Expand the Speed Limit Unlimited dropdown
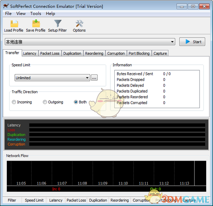Viewport: 213px width, 206px height. click(x=52, y=78)
